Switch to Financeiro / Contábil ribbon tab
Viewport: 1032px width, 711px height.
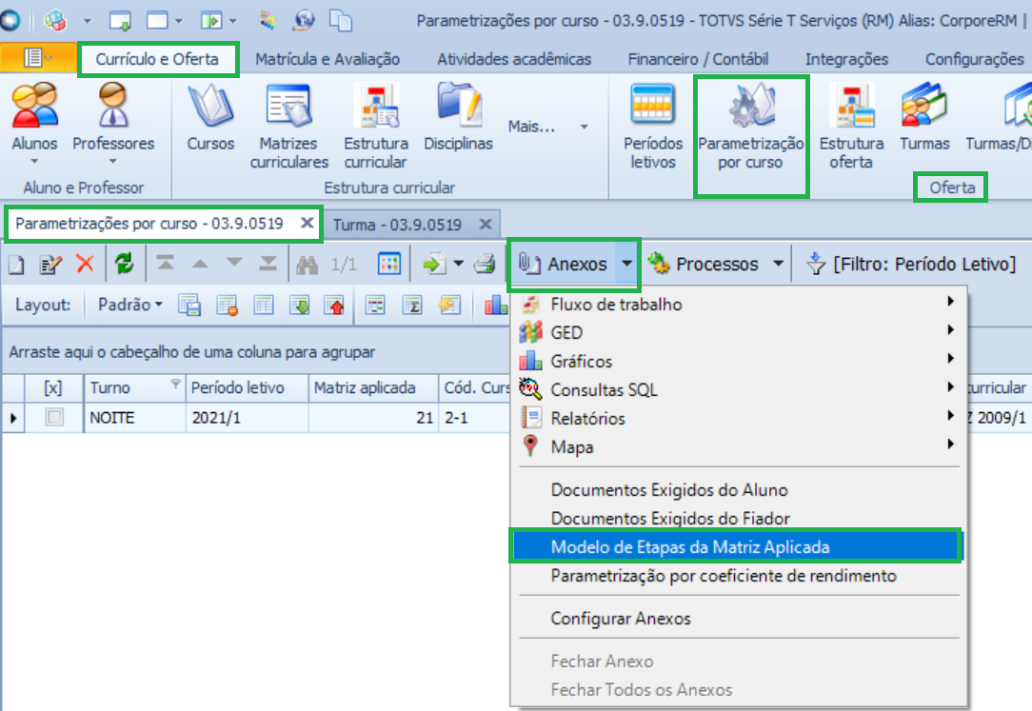coord(698,59)
